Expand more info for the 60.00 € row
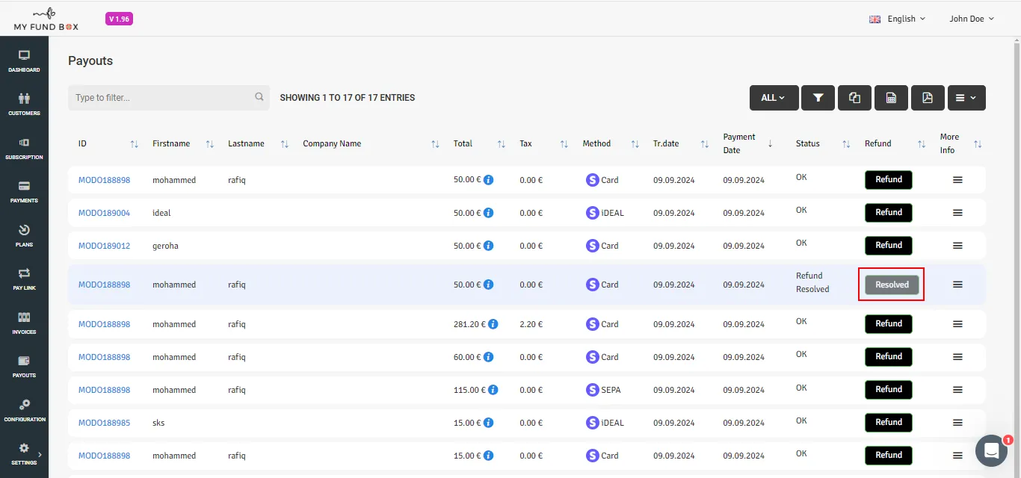 coord(957,357)
